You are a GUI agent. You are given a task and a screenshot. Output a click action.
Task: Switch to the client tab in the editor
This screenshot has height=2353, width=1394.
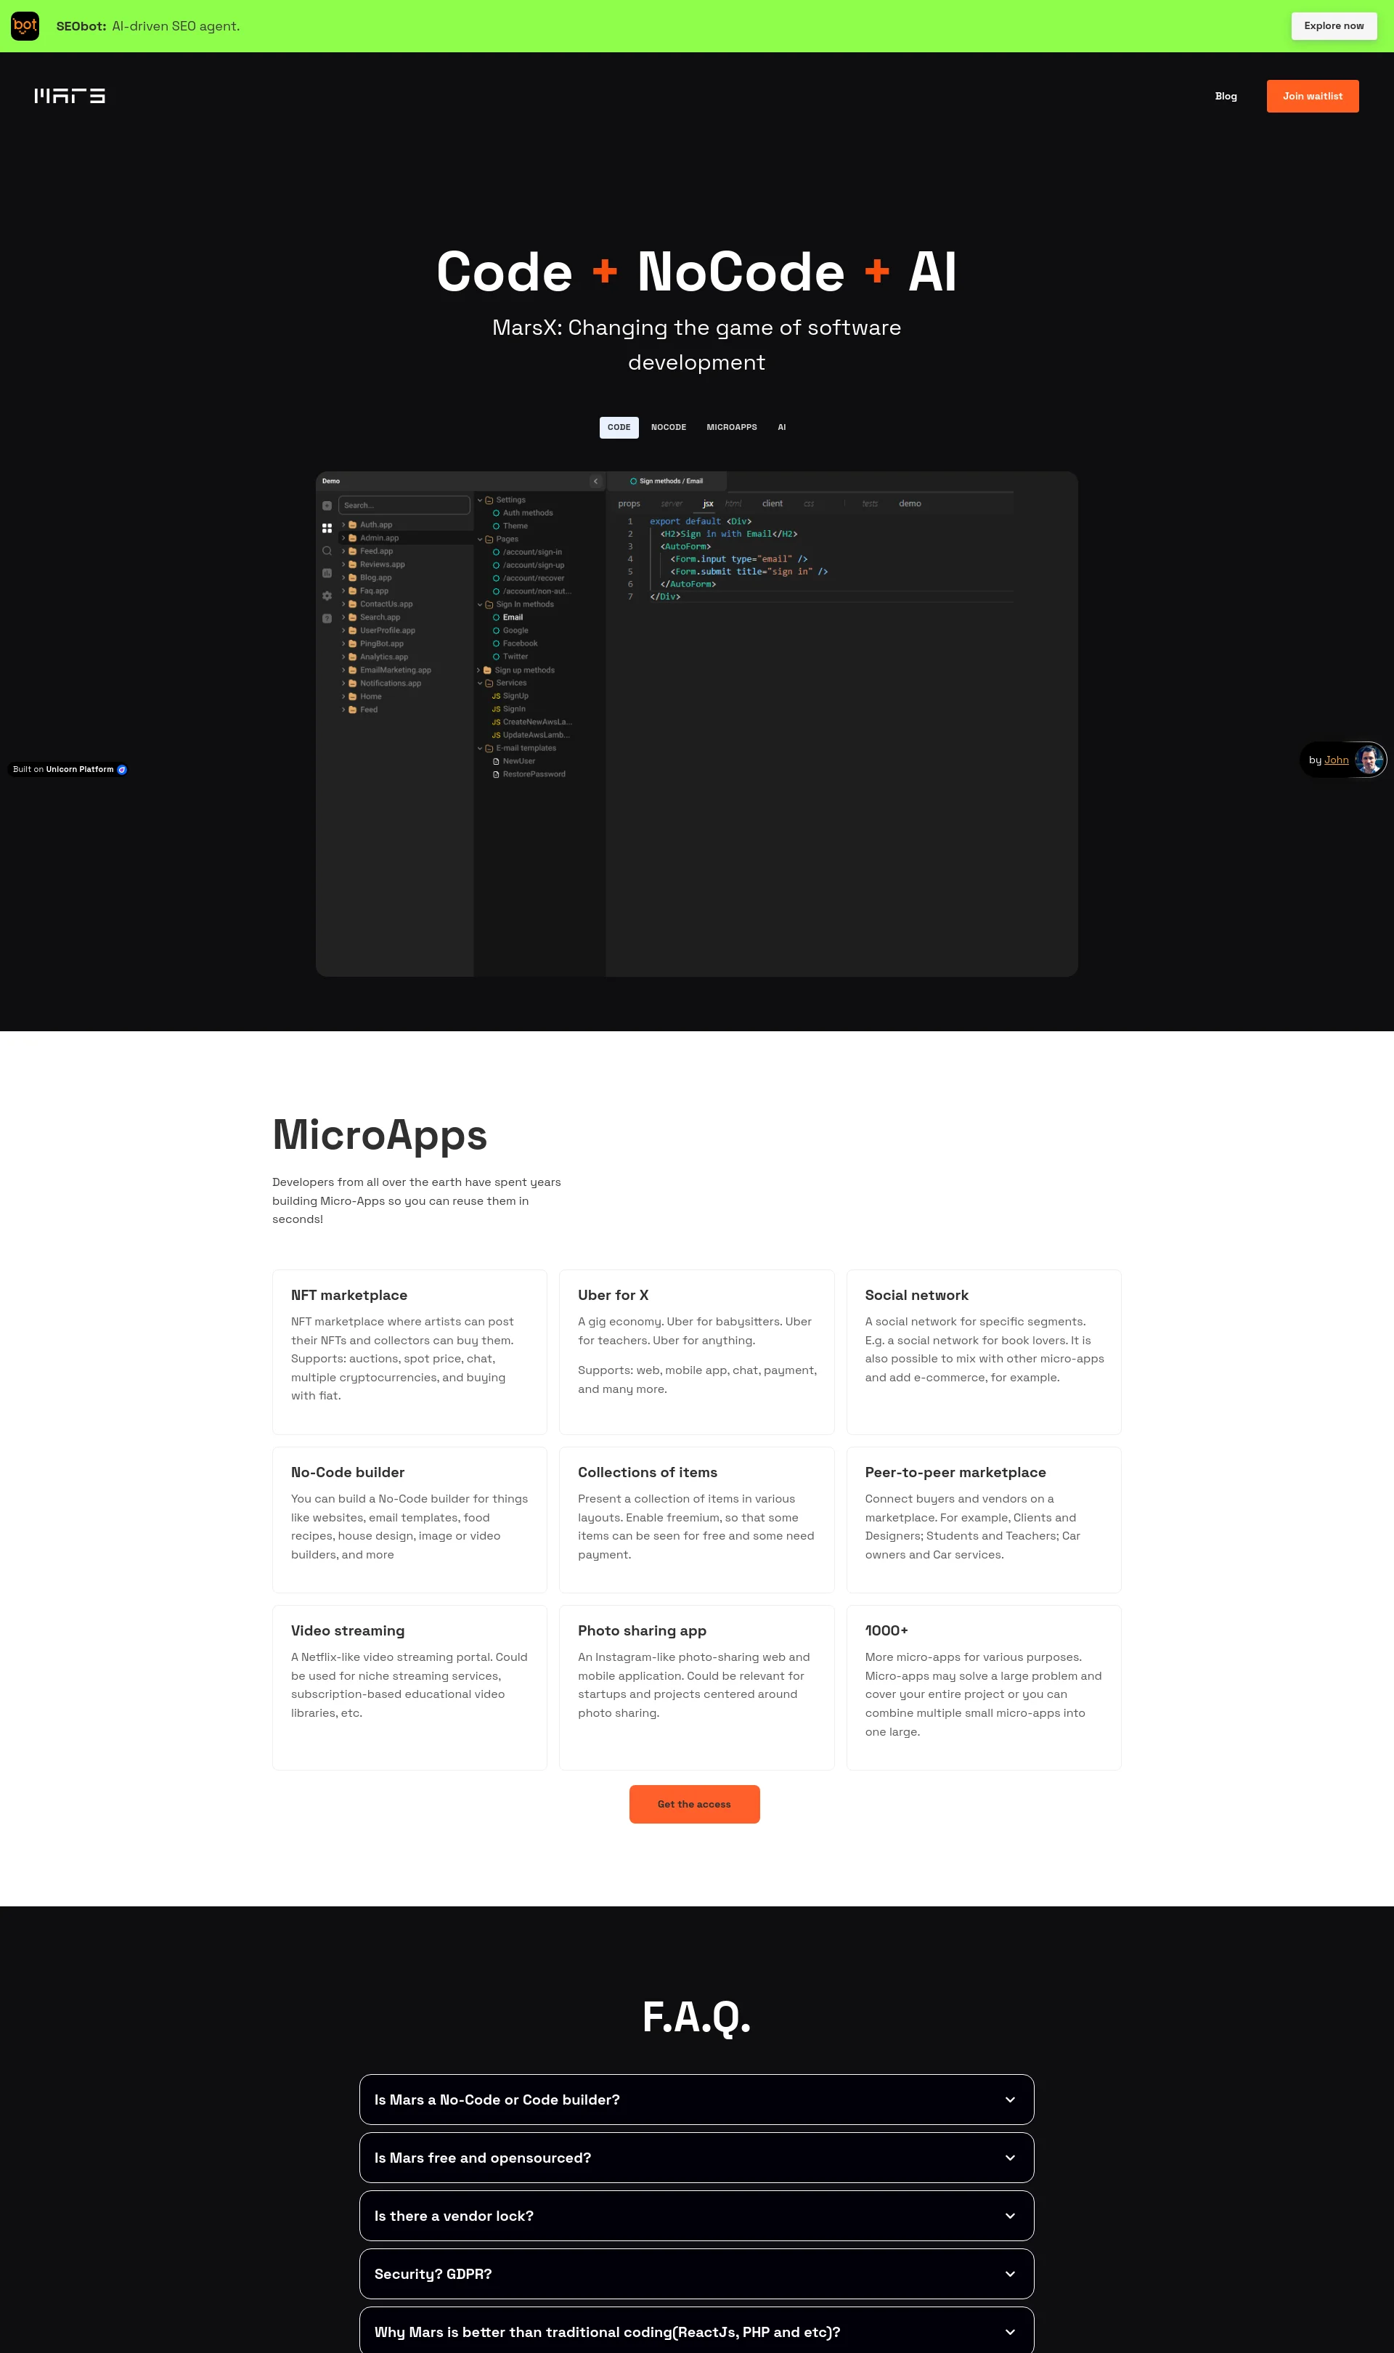pyautogui.click(x=771, y=503)
